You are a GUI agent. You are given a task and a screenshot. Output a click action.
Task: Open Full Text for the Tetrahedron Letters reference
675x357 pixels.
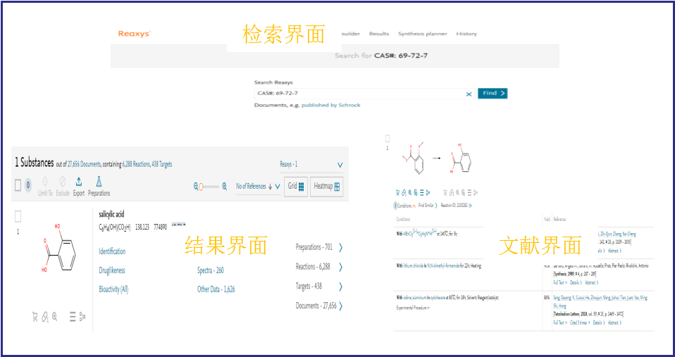tap(559, 322)
